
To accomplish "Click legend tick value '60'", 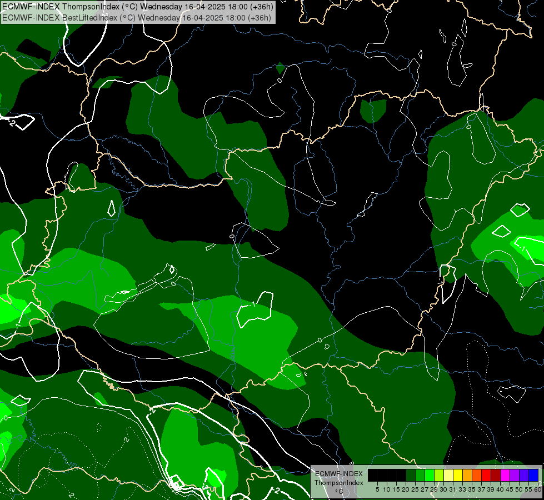I will pos(538,489).
